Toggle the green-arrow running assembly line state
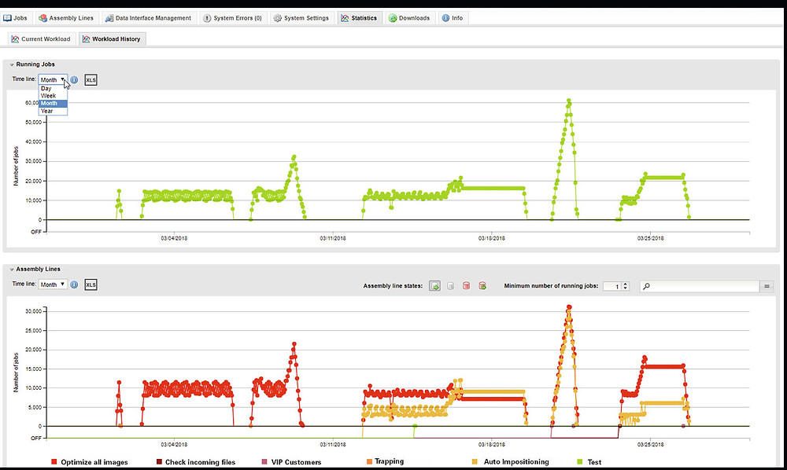Viewport: 787px width, 470px height. click(434, 286)
